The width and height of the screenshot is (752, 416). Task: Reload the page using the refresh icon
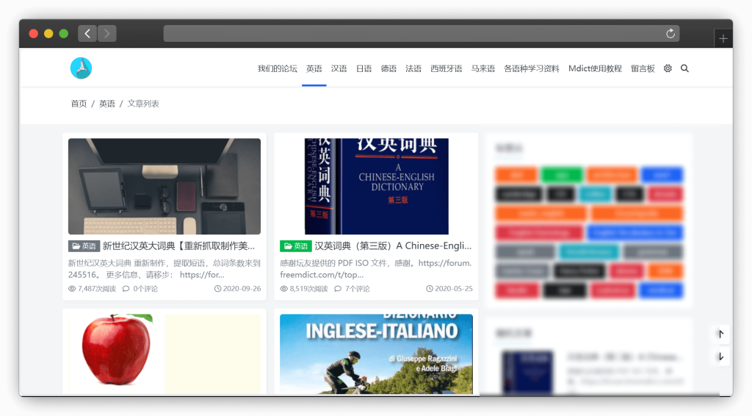coord(670,34)
